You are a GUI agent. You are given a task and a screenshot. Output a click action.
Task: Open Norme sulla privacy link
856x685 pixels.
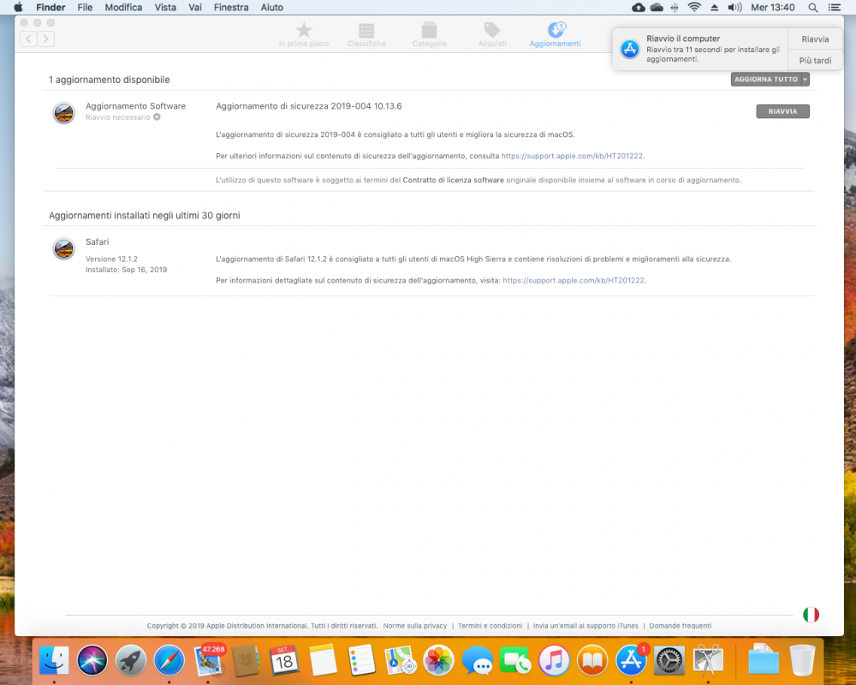(x=415, y=626)
